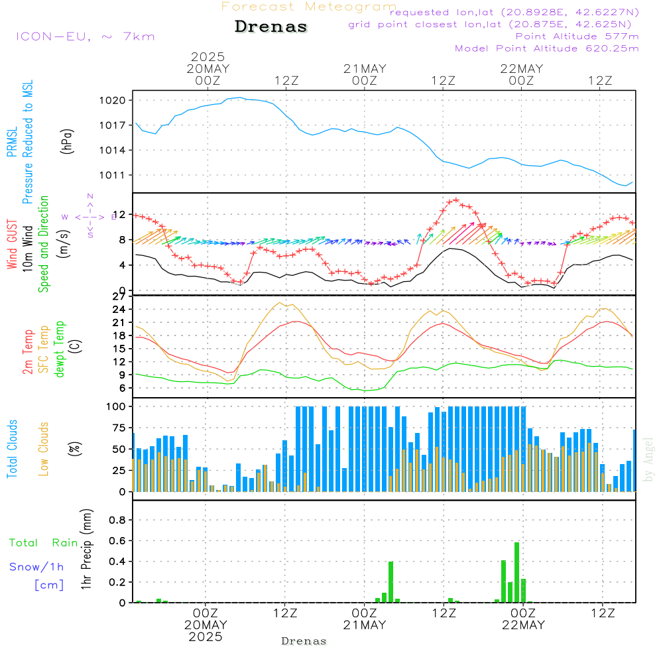
Task: Click the 'Snow/1h' blue label
Action: click(x=36, y=567)
